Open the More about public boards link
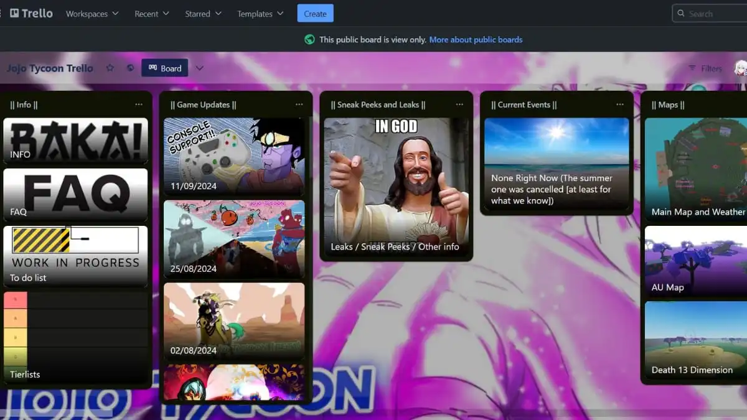Image resolution: width=747 pixels, height=420 pixels. click(x=476, y=39)
